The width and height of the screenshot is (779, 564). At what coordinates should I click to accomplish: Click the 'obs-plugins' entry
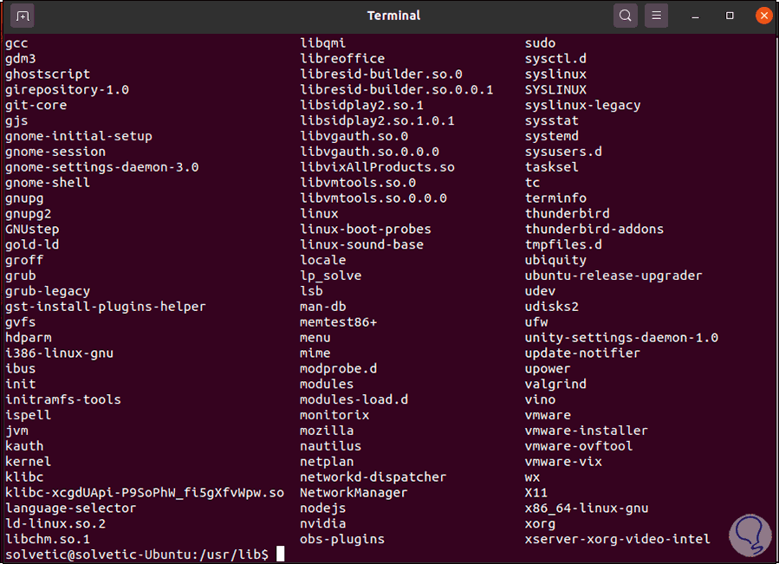tap(342, 539)
